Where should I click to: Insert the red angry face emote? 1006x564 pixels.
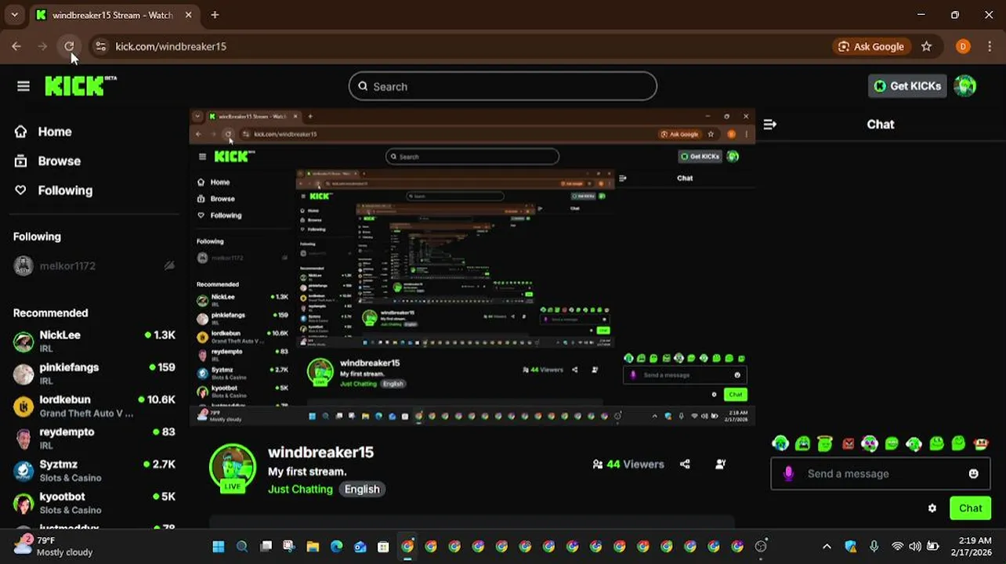848,444
